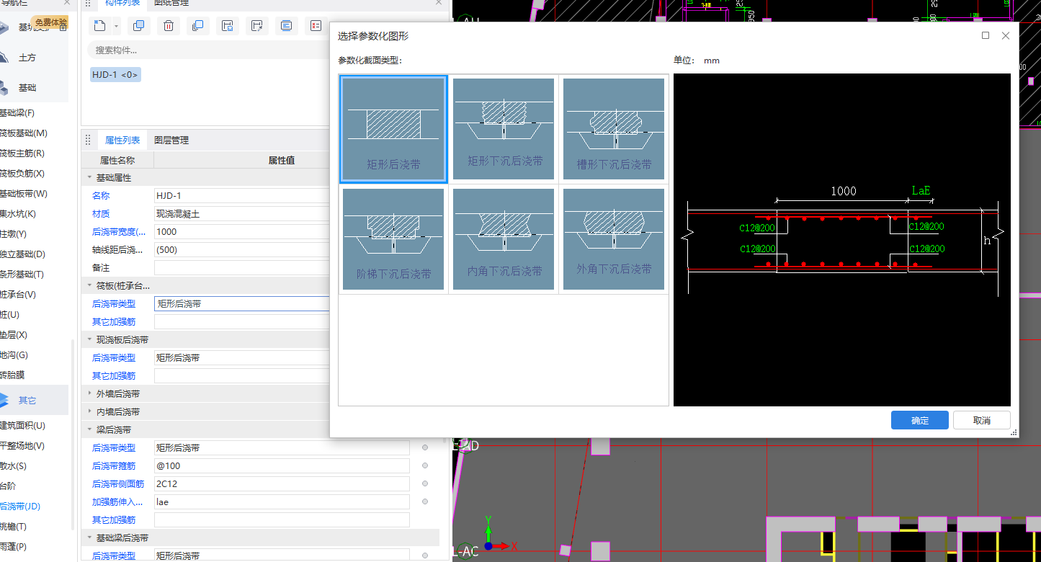Screen dimensions: 1041x562
Task: Select the 矩形下沉后浇带 section thumbnail
Action: point(504,129)
